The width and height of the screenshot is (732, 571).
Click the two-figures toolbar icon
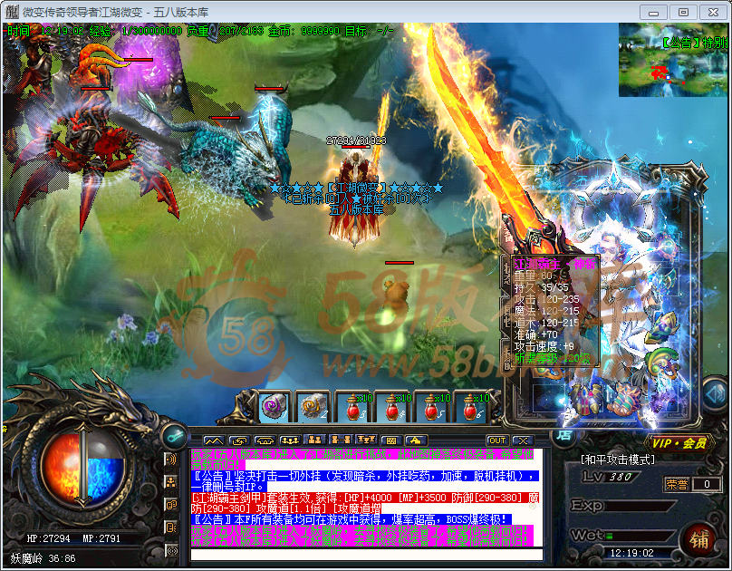click(315, 440)
